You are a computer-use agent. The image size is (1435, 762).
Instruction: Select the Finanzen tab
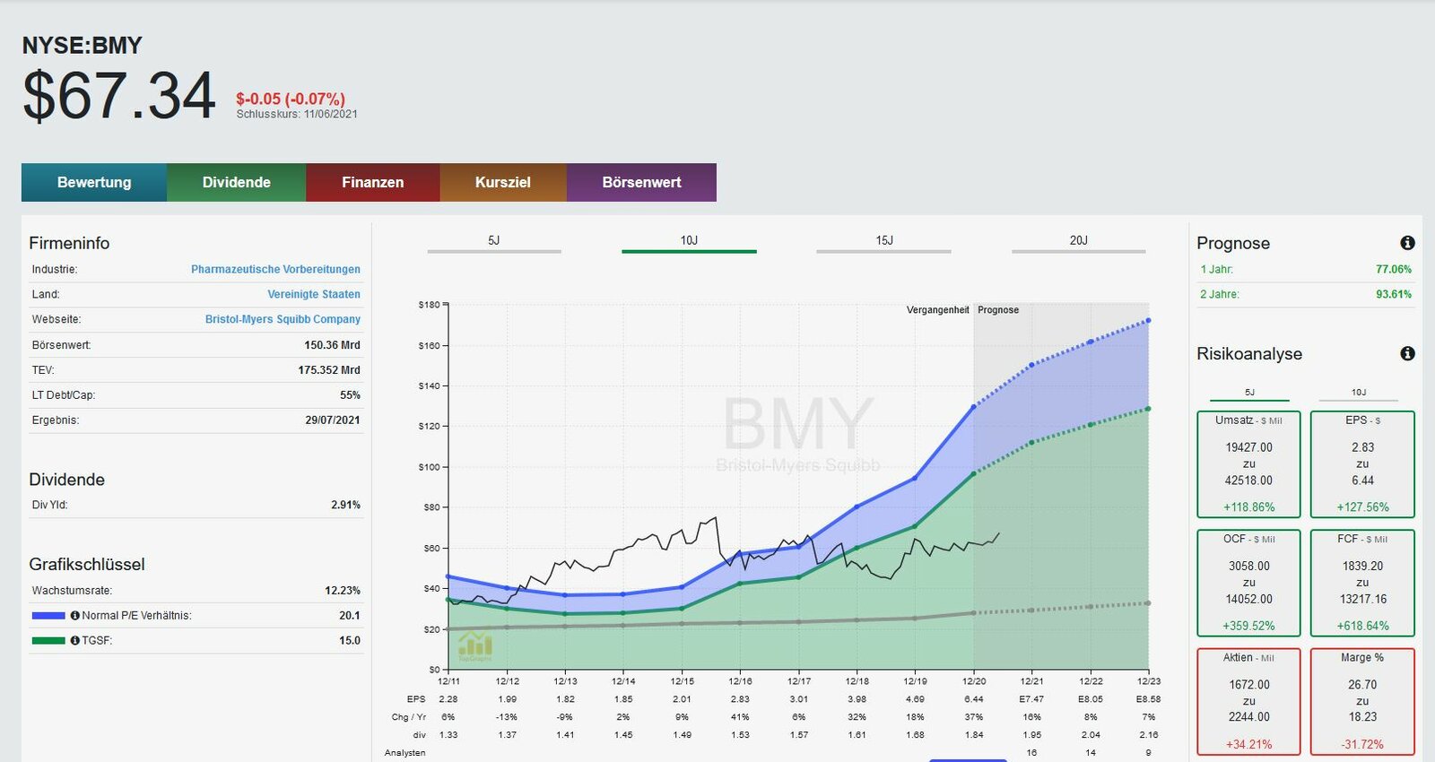point(372,182)
